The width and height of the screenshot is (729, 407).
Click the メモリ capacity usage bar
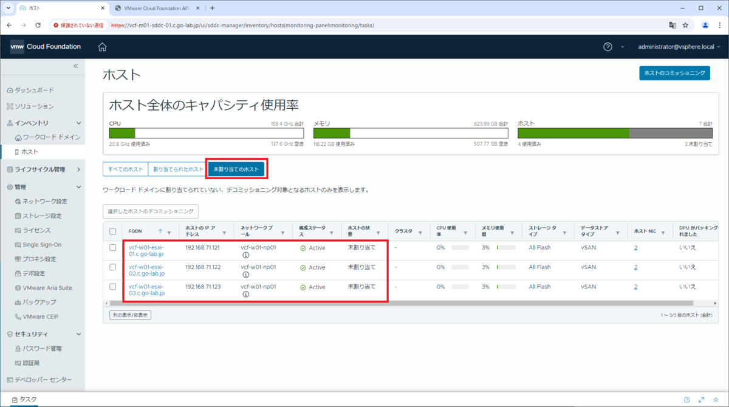coord(411,134)
